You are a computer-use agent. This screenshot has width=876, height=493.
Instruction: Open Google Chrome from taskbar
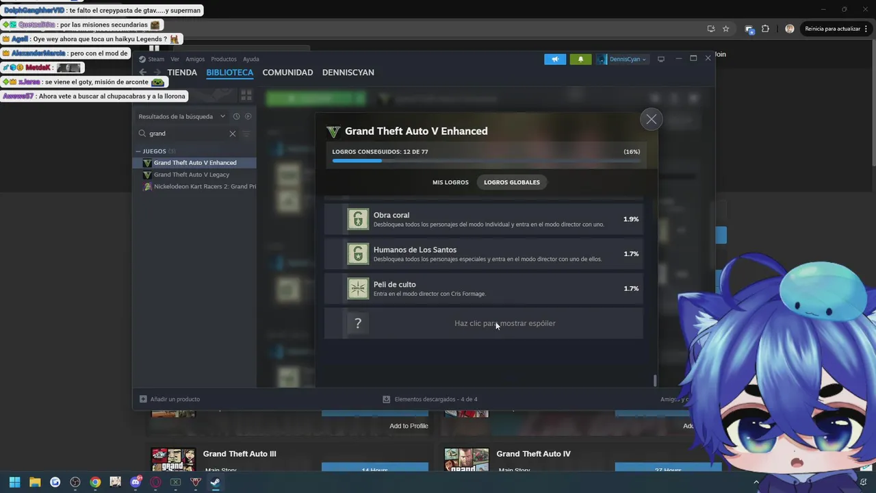pyautogui.click(x=95, y=482)
